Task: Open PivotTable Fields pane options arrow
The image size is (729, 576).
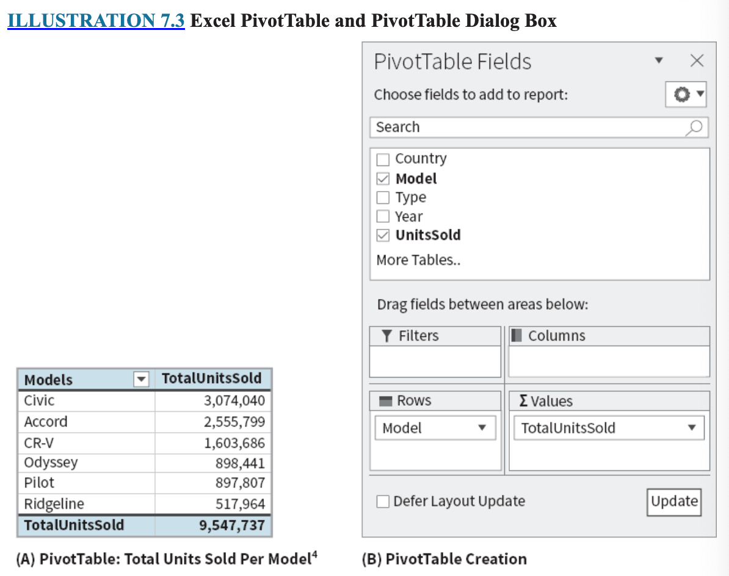Action: click(x=658, y=60)
